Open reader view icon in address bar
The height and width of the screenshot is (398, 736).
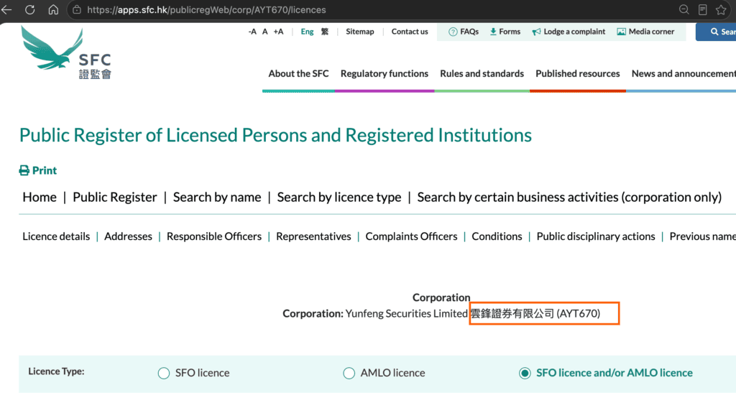[703, 9]
